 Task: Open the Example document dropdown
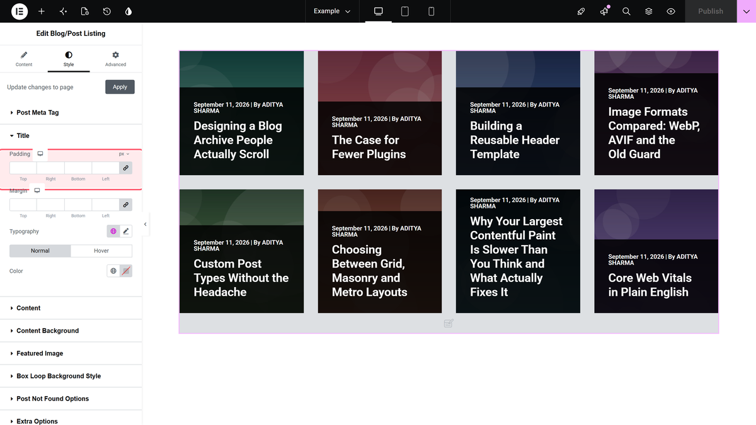332,11
